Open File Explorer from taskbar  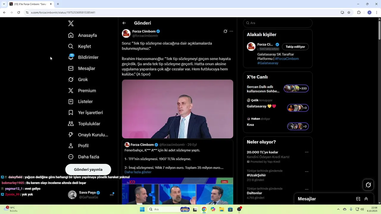[x=221, y=209]
